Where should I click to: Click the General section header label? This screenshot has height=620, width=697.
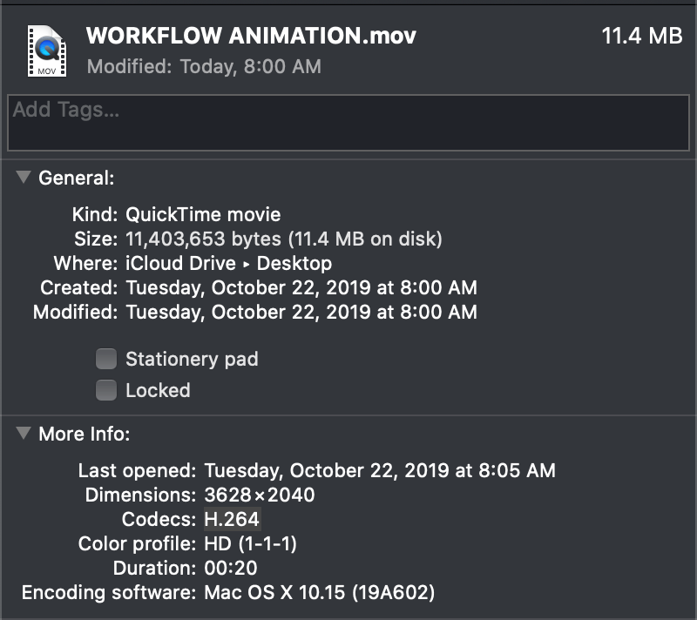coord(76,179)
